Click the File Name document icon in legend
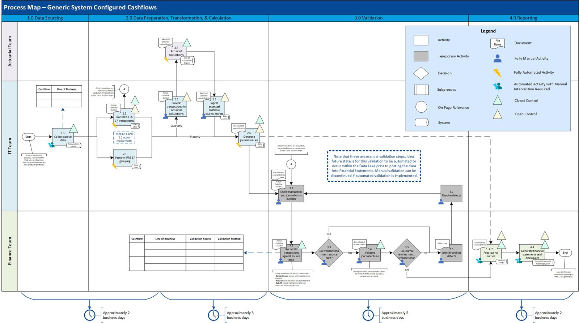This screenshot has height=323, width=579. [497, 43]
